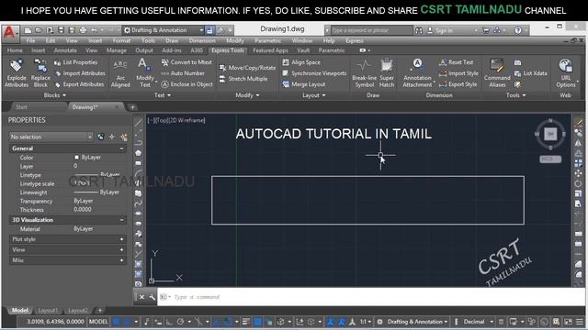The width and height of the screenshot is (588, 330).
Task: Open the No selection object type dropdown
Action: pos(51,137)
